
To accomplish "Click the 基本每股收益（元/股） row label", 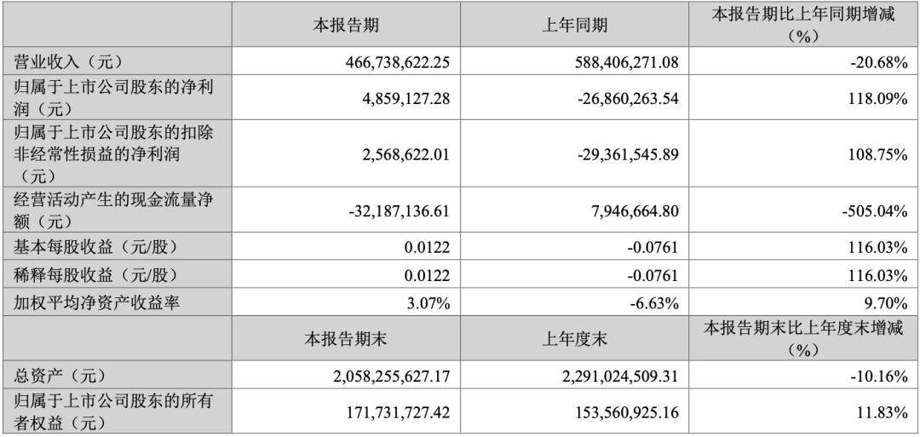I will click(x=95, y=248).
